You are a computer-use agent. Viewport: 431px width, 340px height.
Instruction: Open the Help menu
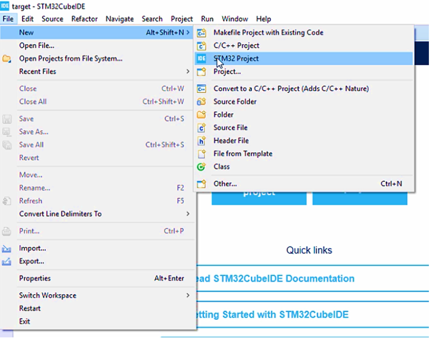(263, 19)
